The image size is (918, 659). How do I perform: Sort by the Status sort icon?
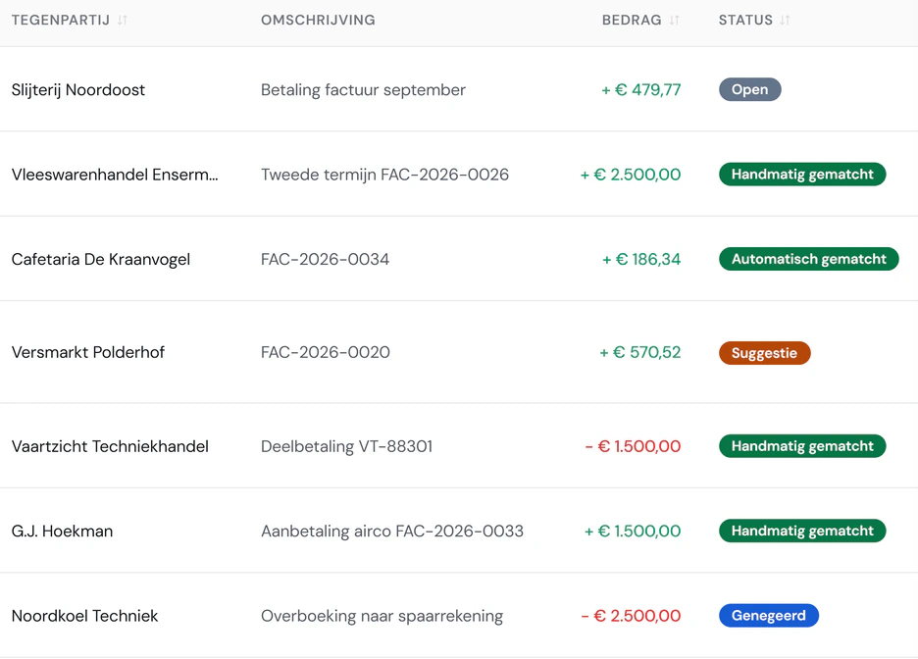pyautogui.click(x=785, y=20)
